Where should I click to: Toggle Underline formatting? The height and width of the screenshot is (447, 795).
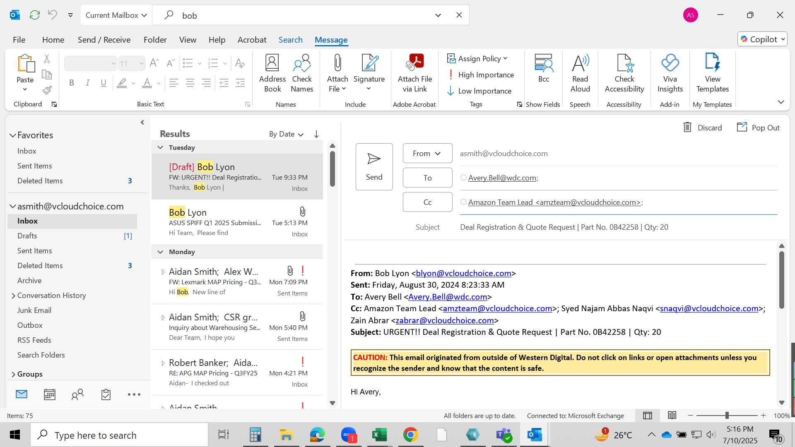[104, 83]
